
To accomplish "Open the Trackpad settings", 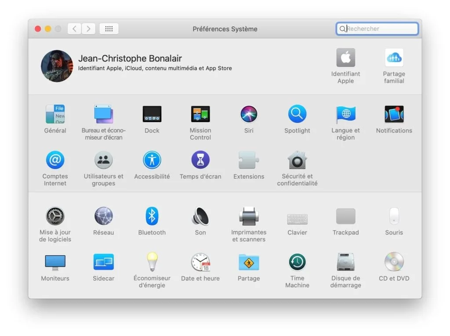I will coord(345,216).
